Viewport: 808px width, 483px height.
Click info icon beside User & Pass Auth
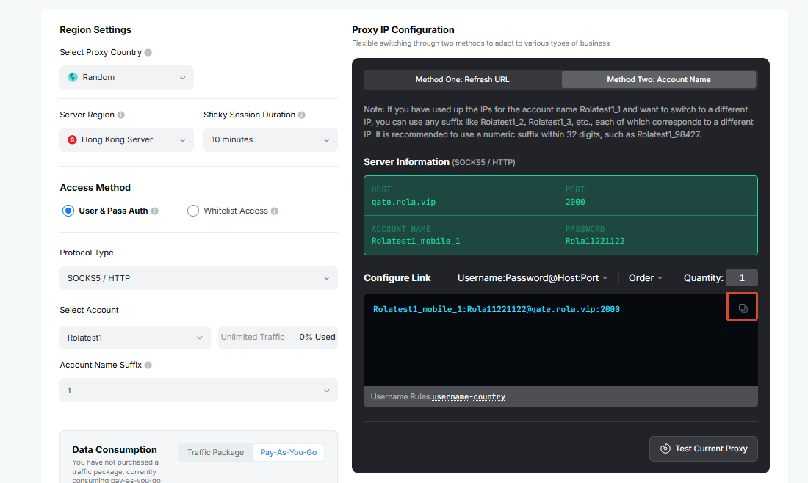[154, 211]
